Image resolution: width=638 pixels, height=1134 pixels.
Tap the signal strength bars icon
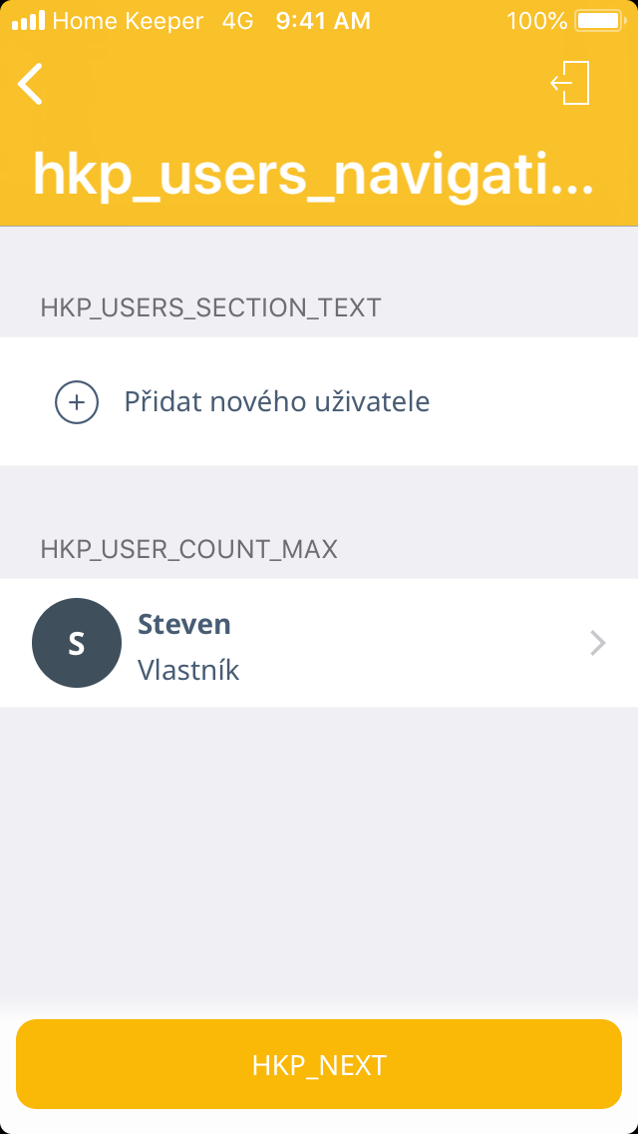click(28, 21)
